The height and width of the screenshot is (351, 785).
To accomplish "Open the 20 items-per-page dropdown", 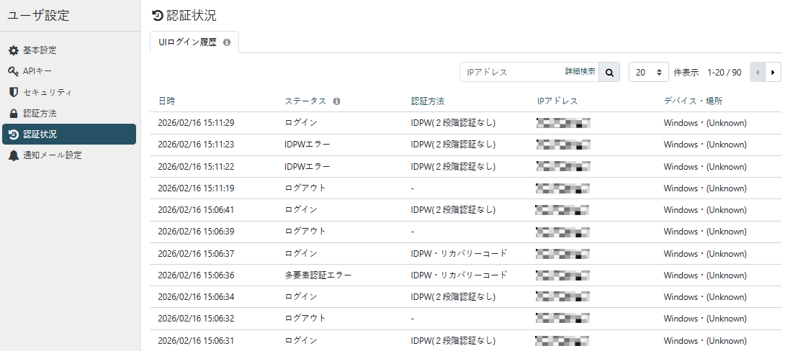I will pos(648,72).
